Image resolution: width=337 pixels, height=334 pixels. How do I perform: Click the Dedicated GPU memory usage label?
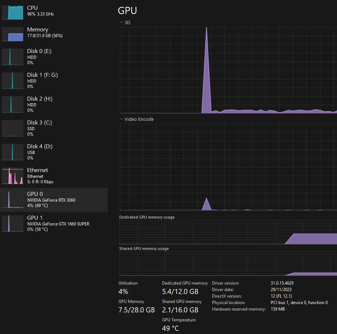[147, 217]
